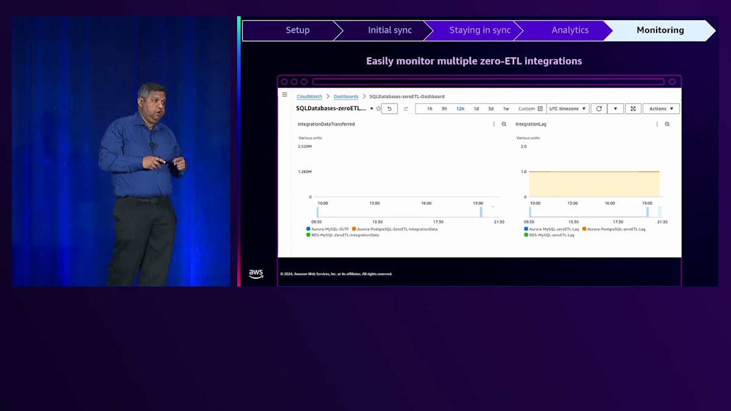Expand the SQLDatabases-zeroETL dashboard name dropdown
Viewport: 731px width, 411px height.
pyautogui.click(x=372, y=108)
